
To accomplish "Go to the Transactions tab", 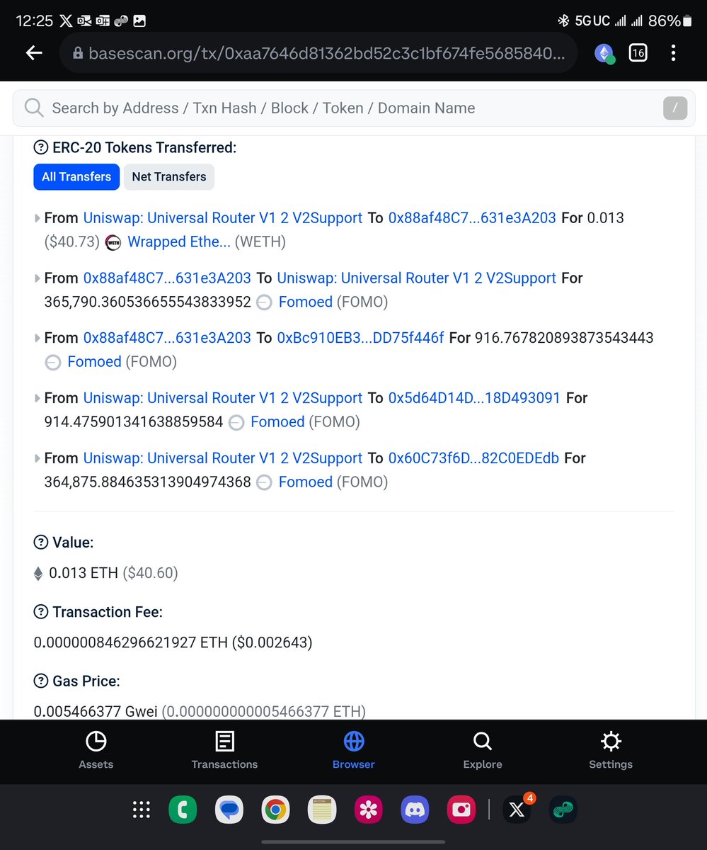I will coord(224,751).
